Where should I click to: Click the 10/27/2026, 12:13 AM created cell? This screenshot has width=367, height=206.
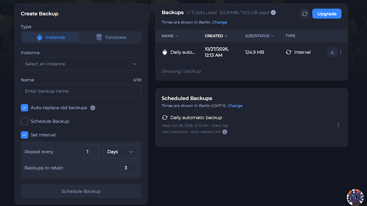coord(216,52)
